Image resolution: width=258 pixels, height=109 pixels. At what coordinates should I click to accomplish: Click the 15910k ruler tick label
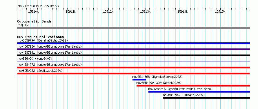(x=34, y=12)
